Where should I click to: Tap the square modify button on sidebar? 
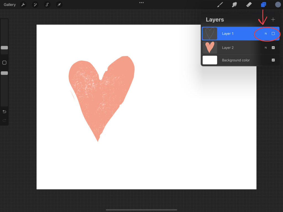tap(4, 63)
